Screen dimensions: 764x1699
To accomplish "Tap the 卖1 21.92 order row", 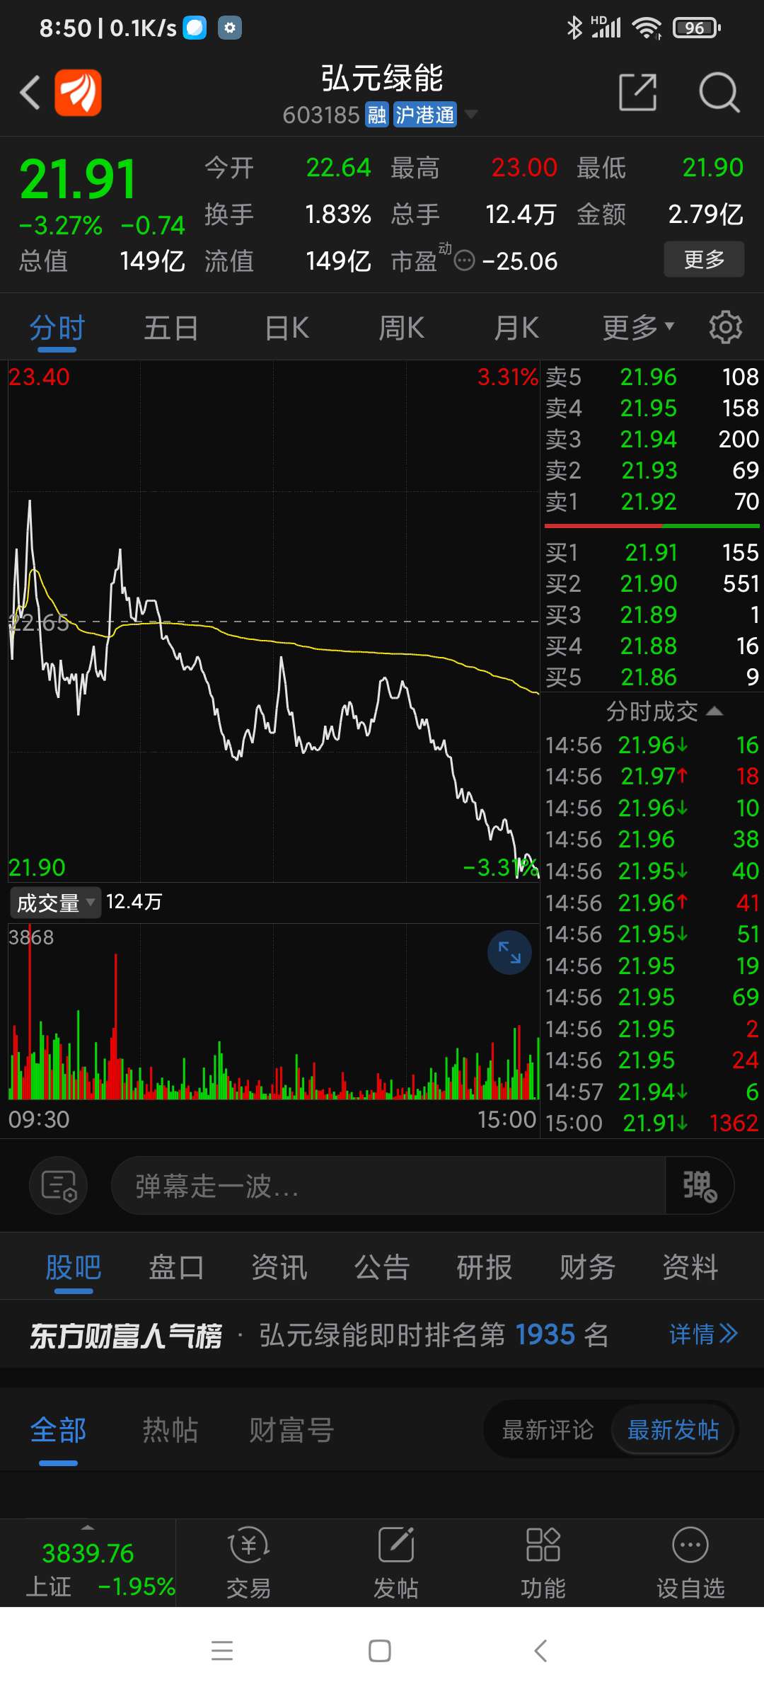I will tap(652, 501).
